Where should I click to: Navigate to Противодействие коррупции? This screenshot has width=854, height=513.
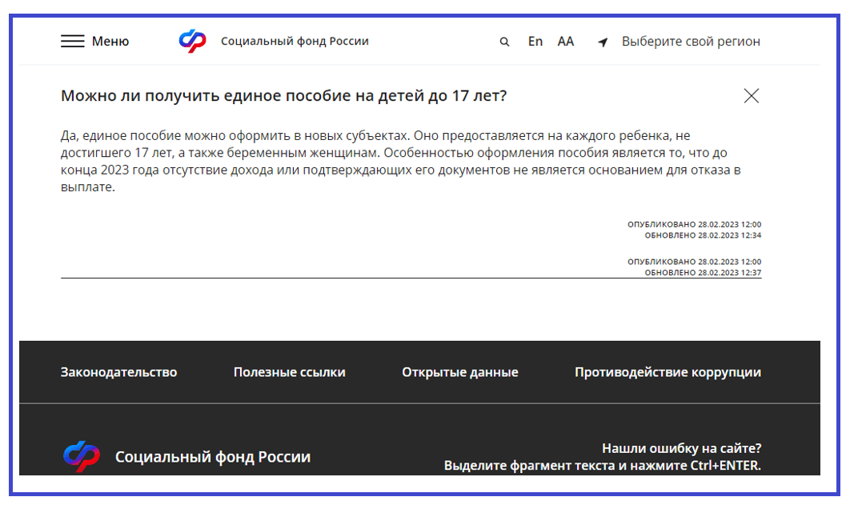(x=668, y=372)
